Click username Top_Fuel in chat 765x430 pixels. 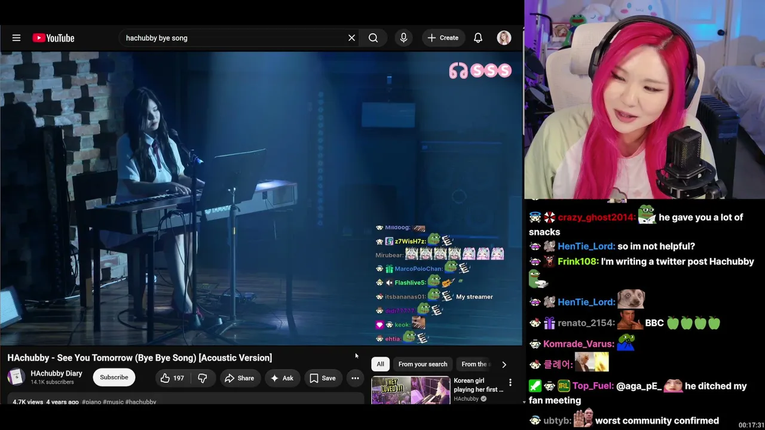[x=592, y=386]
